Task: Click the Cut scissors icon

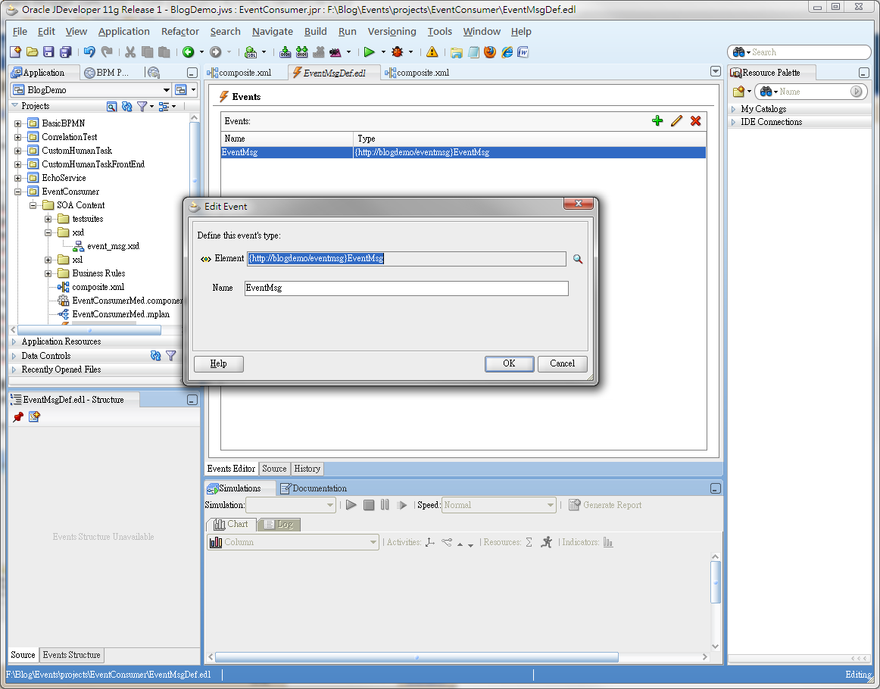Action: [130, 52]
